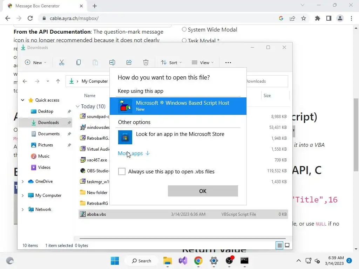Screen dimensions: 359x269
Task: Click the Share icon in Explorer toolbar
Action: click(x=129, y=62)
